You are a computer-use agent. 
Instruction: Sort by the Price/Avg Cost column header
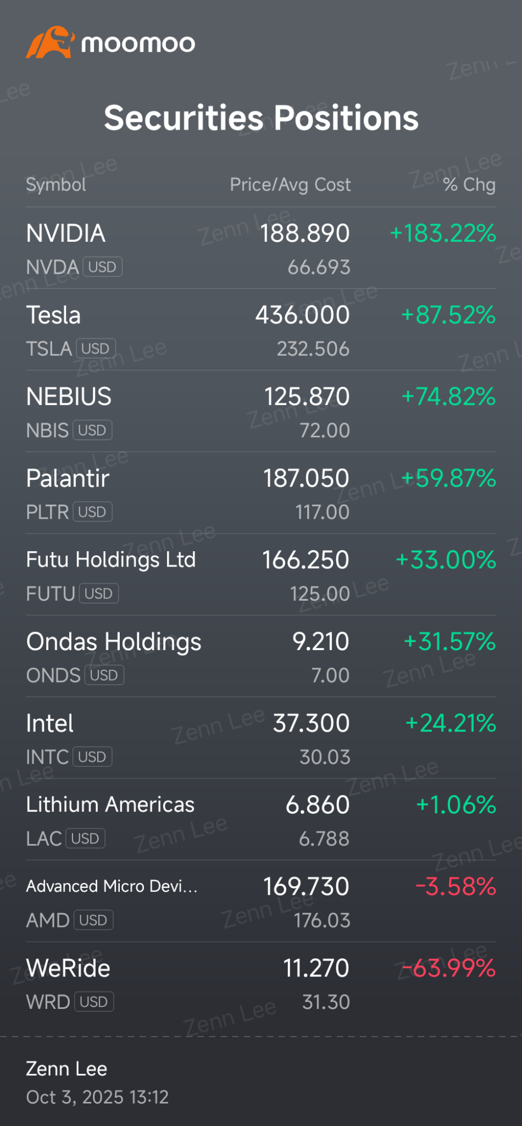(x=290, y=185)
